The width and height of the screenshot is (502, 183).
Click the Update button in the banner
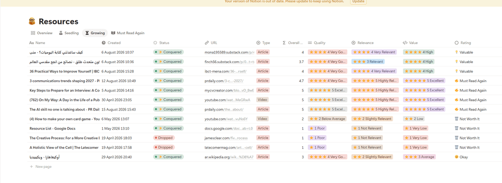point(358,1)
